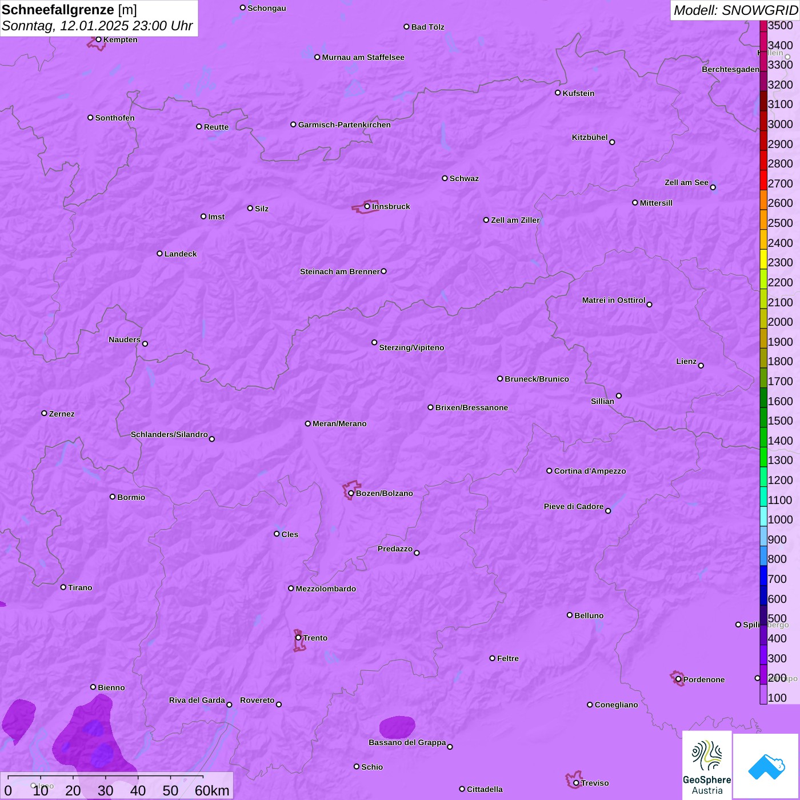Click the Meran/Merano location marker
The width and height of the screenshot is (800, 800).
coord(308,423)
